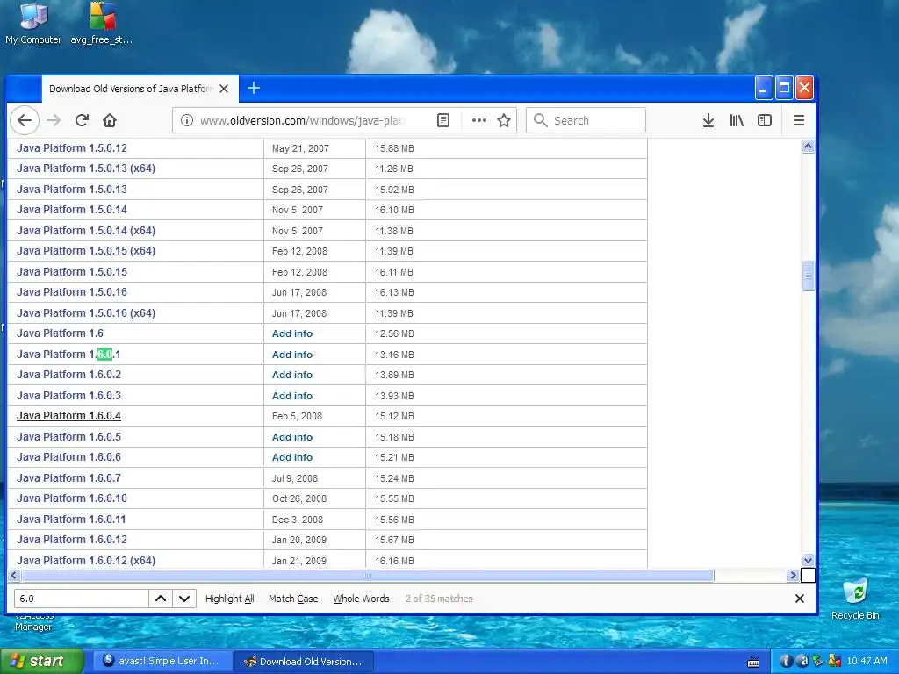Screen dimensions: 899x674
Task: Open the downloads panel
Action: (708, 120)
